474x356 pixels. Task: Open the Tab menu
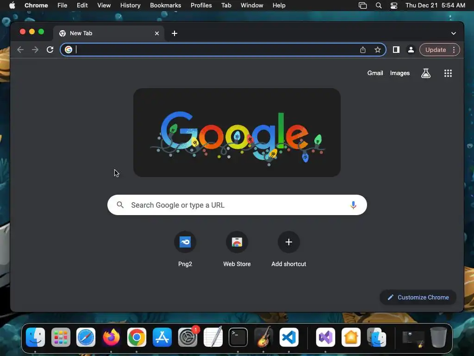pyautogui.click(x=226, y=6)
